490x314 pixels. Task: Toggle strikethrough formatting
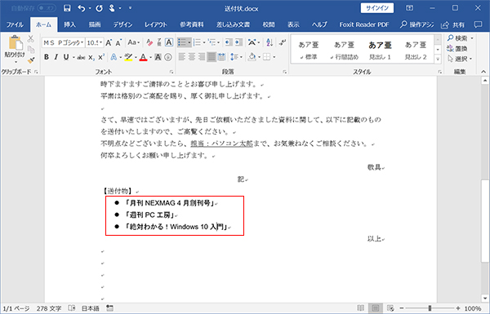click(81, 57)
